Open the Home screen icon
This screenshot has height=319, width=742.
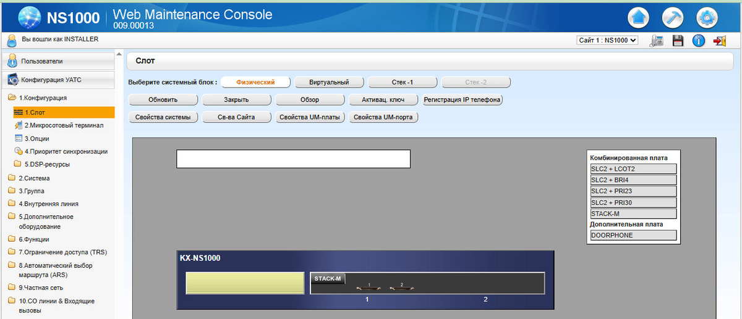(x=639, y=17)
